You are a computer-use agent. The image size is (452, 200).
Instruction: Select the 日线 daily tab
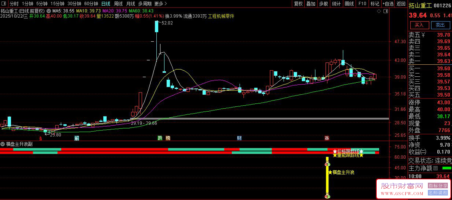(106, 4)
